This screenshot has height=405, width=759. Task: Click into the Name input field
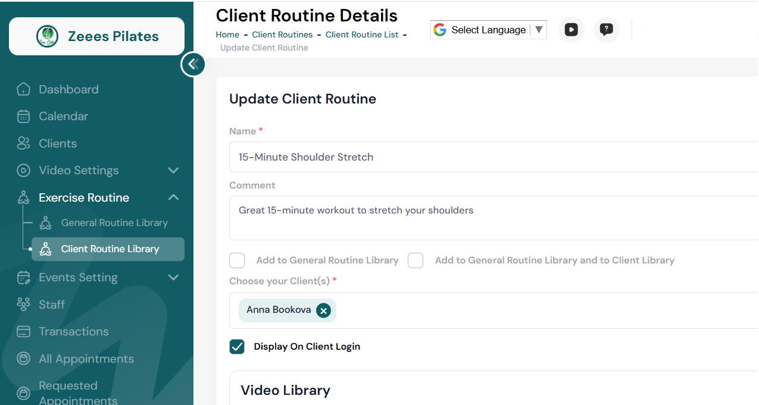point(494,157)
